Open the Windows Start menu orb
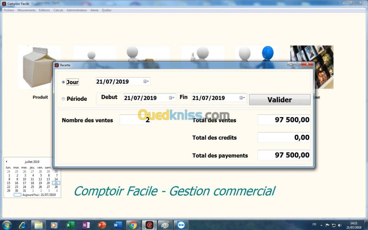Viewport: 368px width, 230px height. pyautogui.click(x=7, y=225)
